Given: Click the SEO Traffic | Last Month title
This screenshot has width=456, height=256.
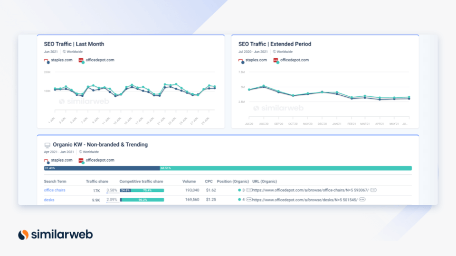Looking at the screenshot, I should [x=74, y=44].
